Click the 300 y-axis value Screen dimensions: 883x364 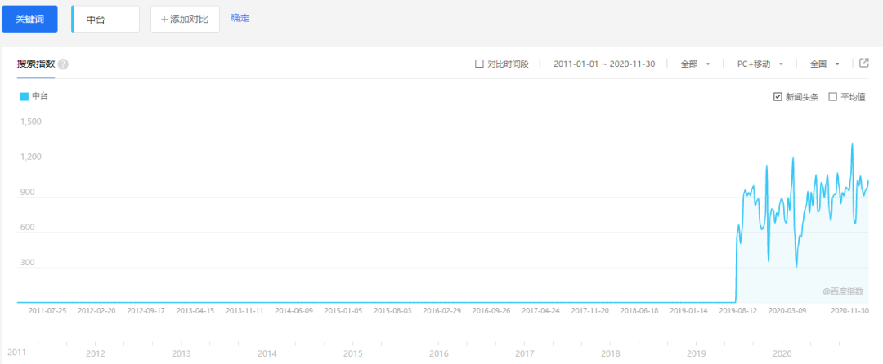28,263
